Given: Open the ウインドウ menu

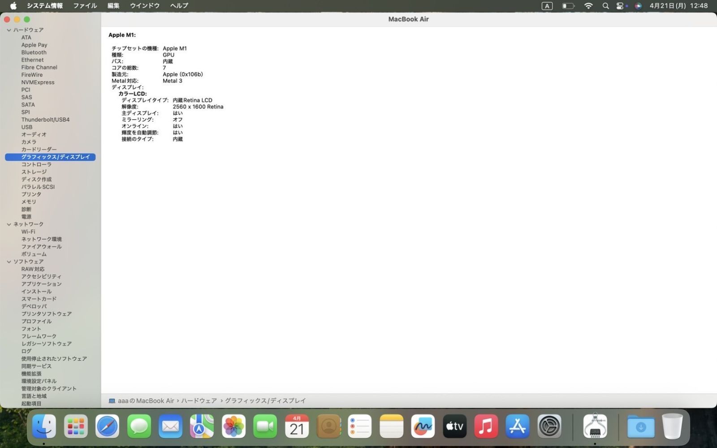Looking at the screenshot, I should click(x=144, y=6).
